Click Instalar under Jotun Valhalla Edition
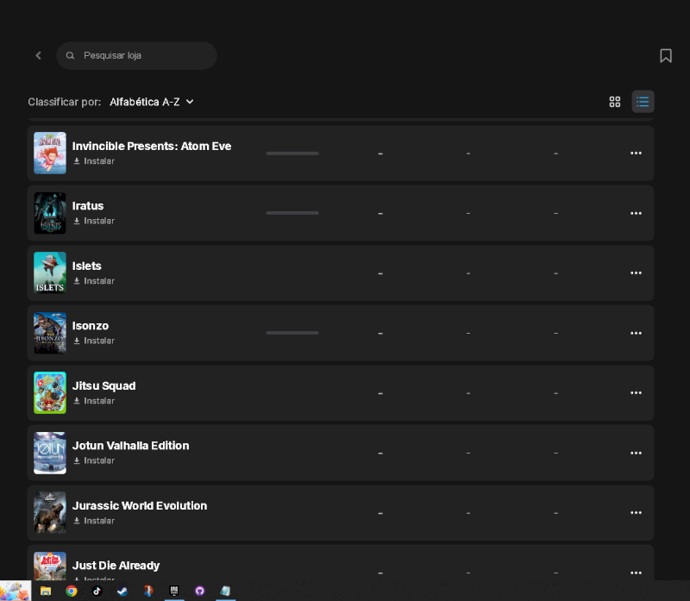This screenshot has height=601, width=690. (94, 460)
